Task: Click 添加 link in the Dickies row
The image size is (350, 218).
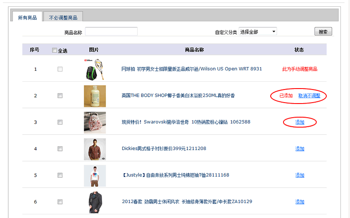Action: 299,149
